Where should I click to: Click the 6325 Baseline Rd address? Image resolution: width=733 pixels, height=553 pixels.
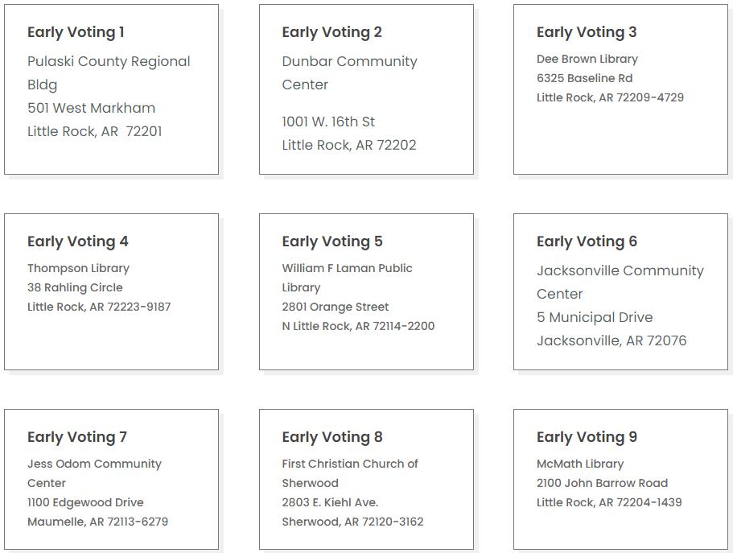tap(584, 78)
